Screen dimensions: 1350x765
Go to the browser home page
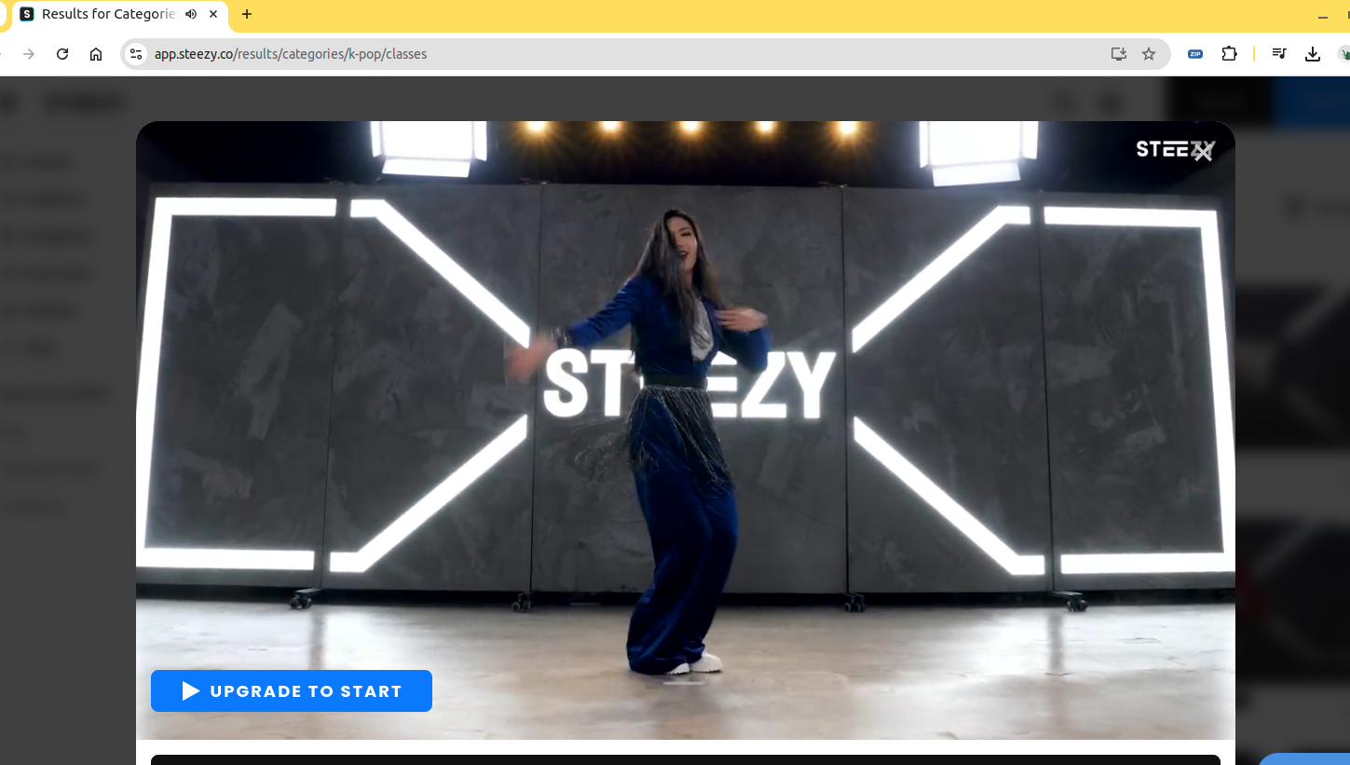tap(96, 54)
